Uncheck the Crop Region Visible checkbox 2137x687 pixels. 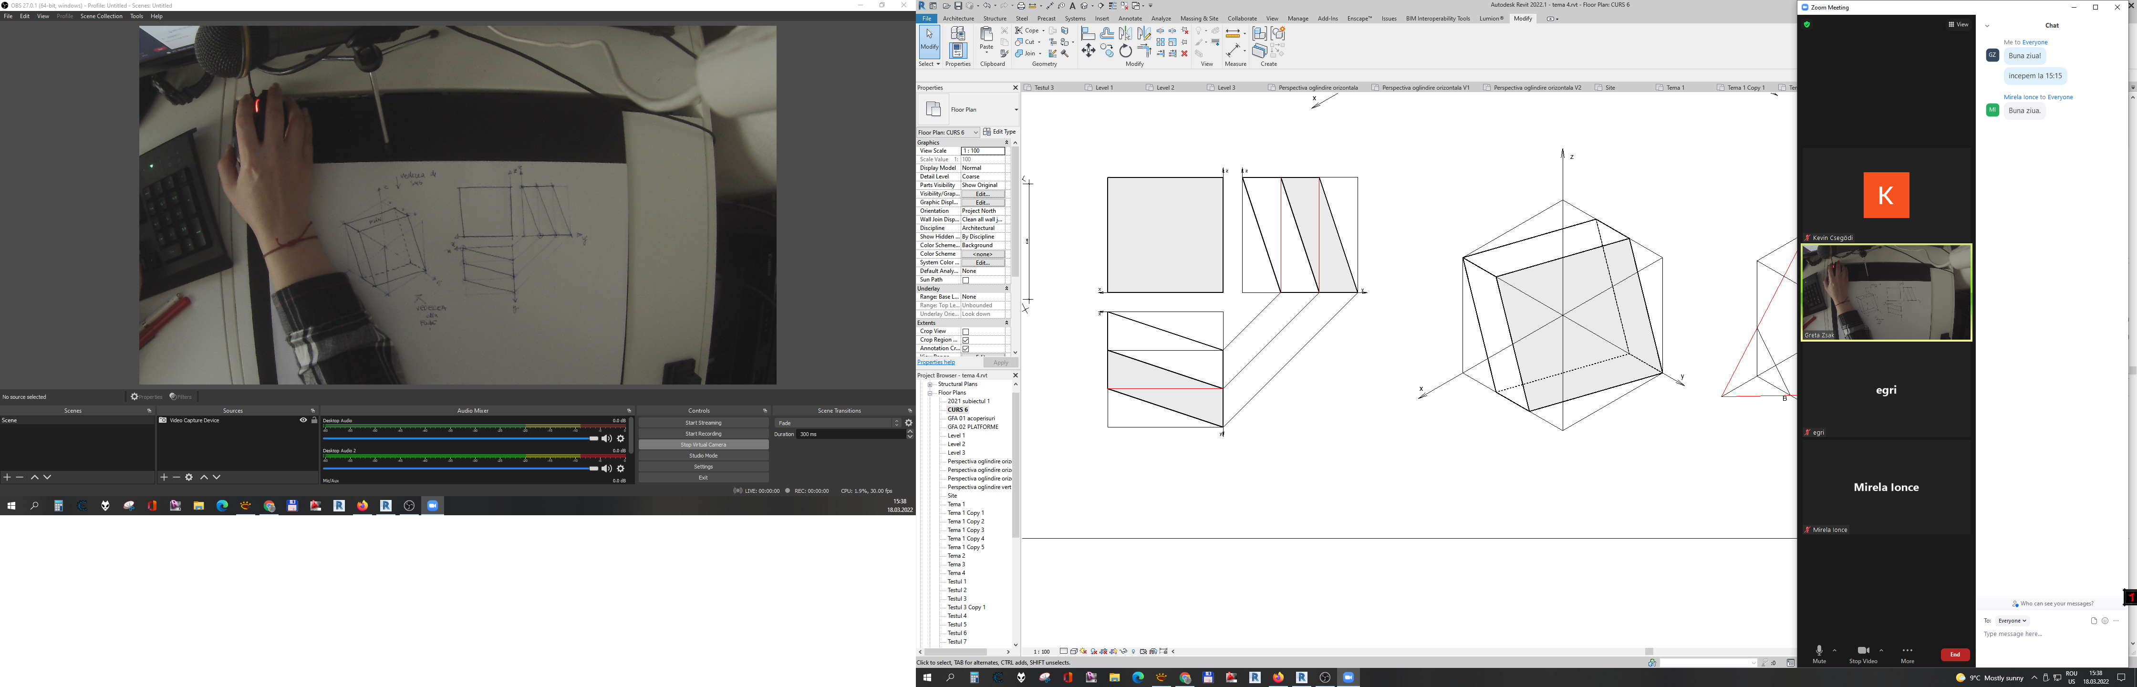tap(965, 340)
